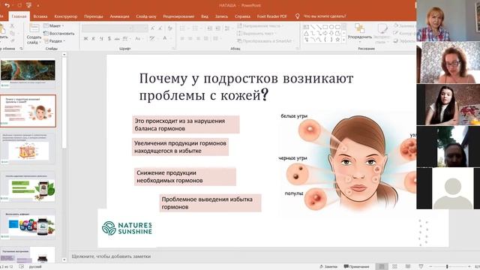Select the green bars product slide thumbnail
This screenshot has height=270, width=480.
28,187
